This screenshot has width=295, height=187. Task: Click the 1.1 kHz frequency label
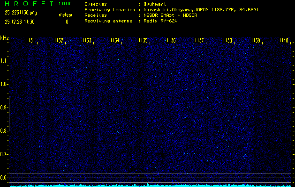(4, 61)
